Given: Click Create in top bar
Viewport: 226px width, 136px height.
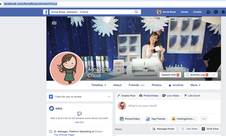Looking at the screenshot, I should [197, 12].
